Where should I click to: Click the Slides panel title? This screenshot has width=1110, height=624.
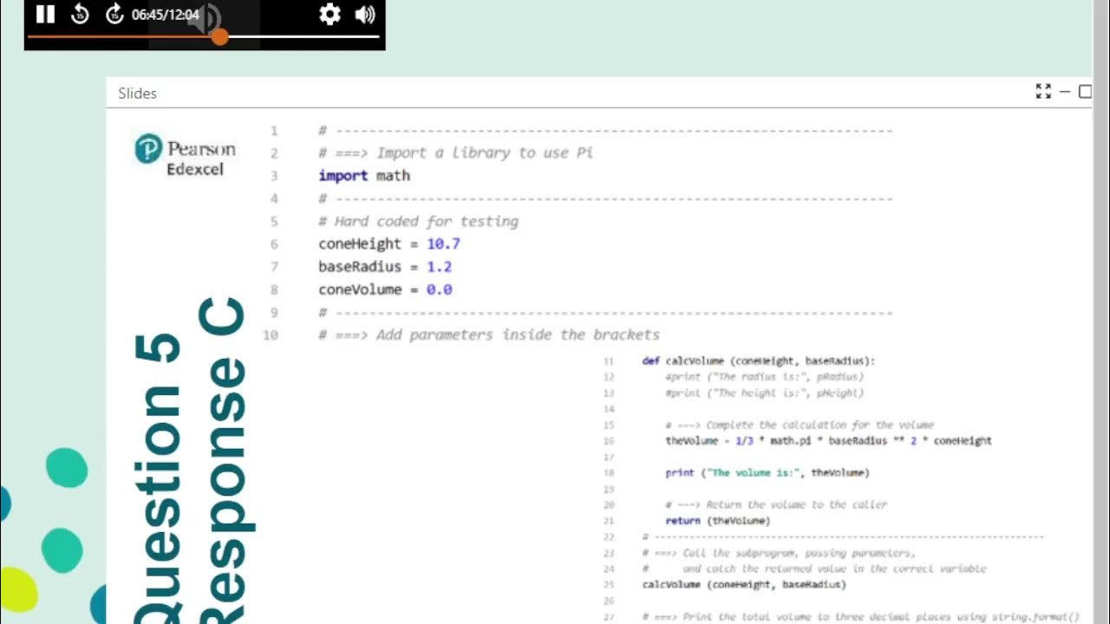137,94
